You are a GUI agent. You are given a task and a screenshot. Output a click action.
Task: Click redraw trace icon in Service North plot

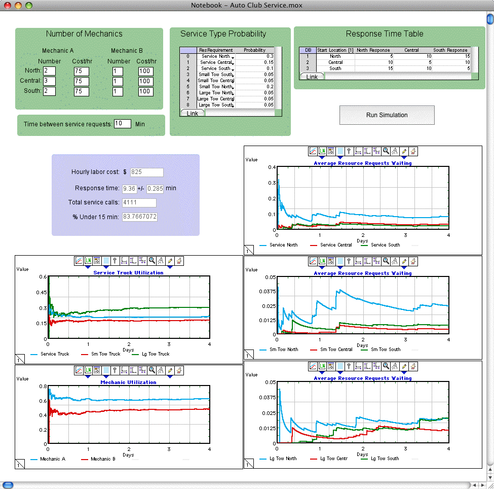[395, 151]
